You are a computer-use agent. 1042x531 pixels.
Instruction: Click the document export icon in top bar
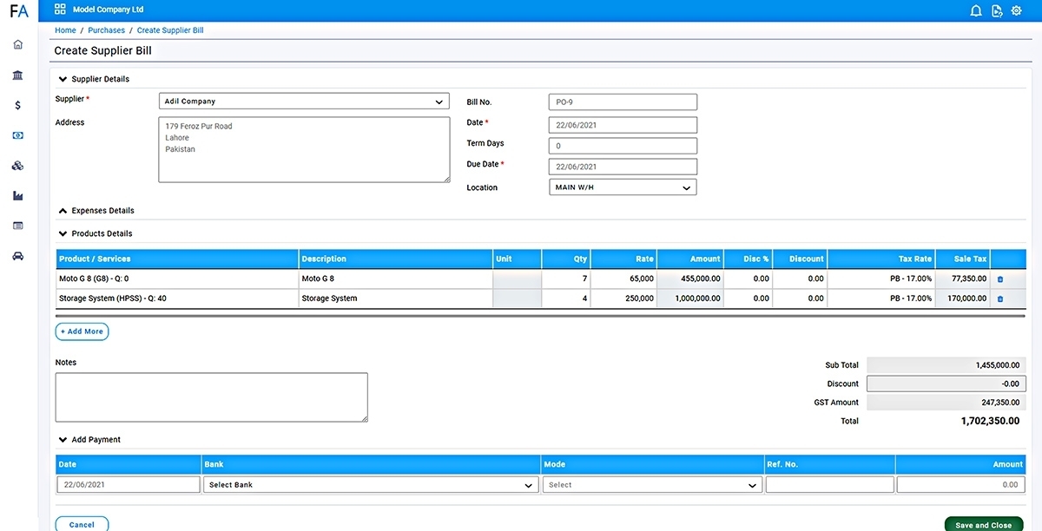[x=997, y=11]
